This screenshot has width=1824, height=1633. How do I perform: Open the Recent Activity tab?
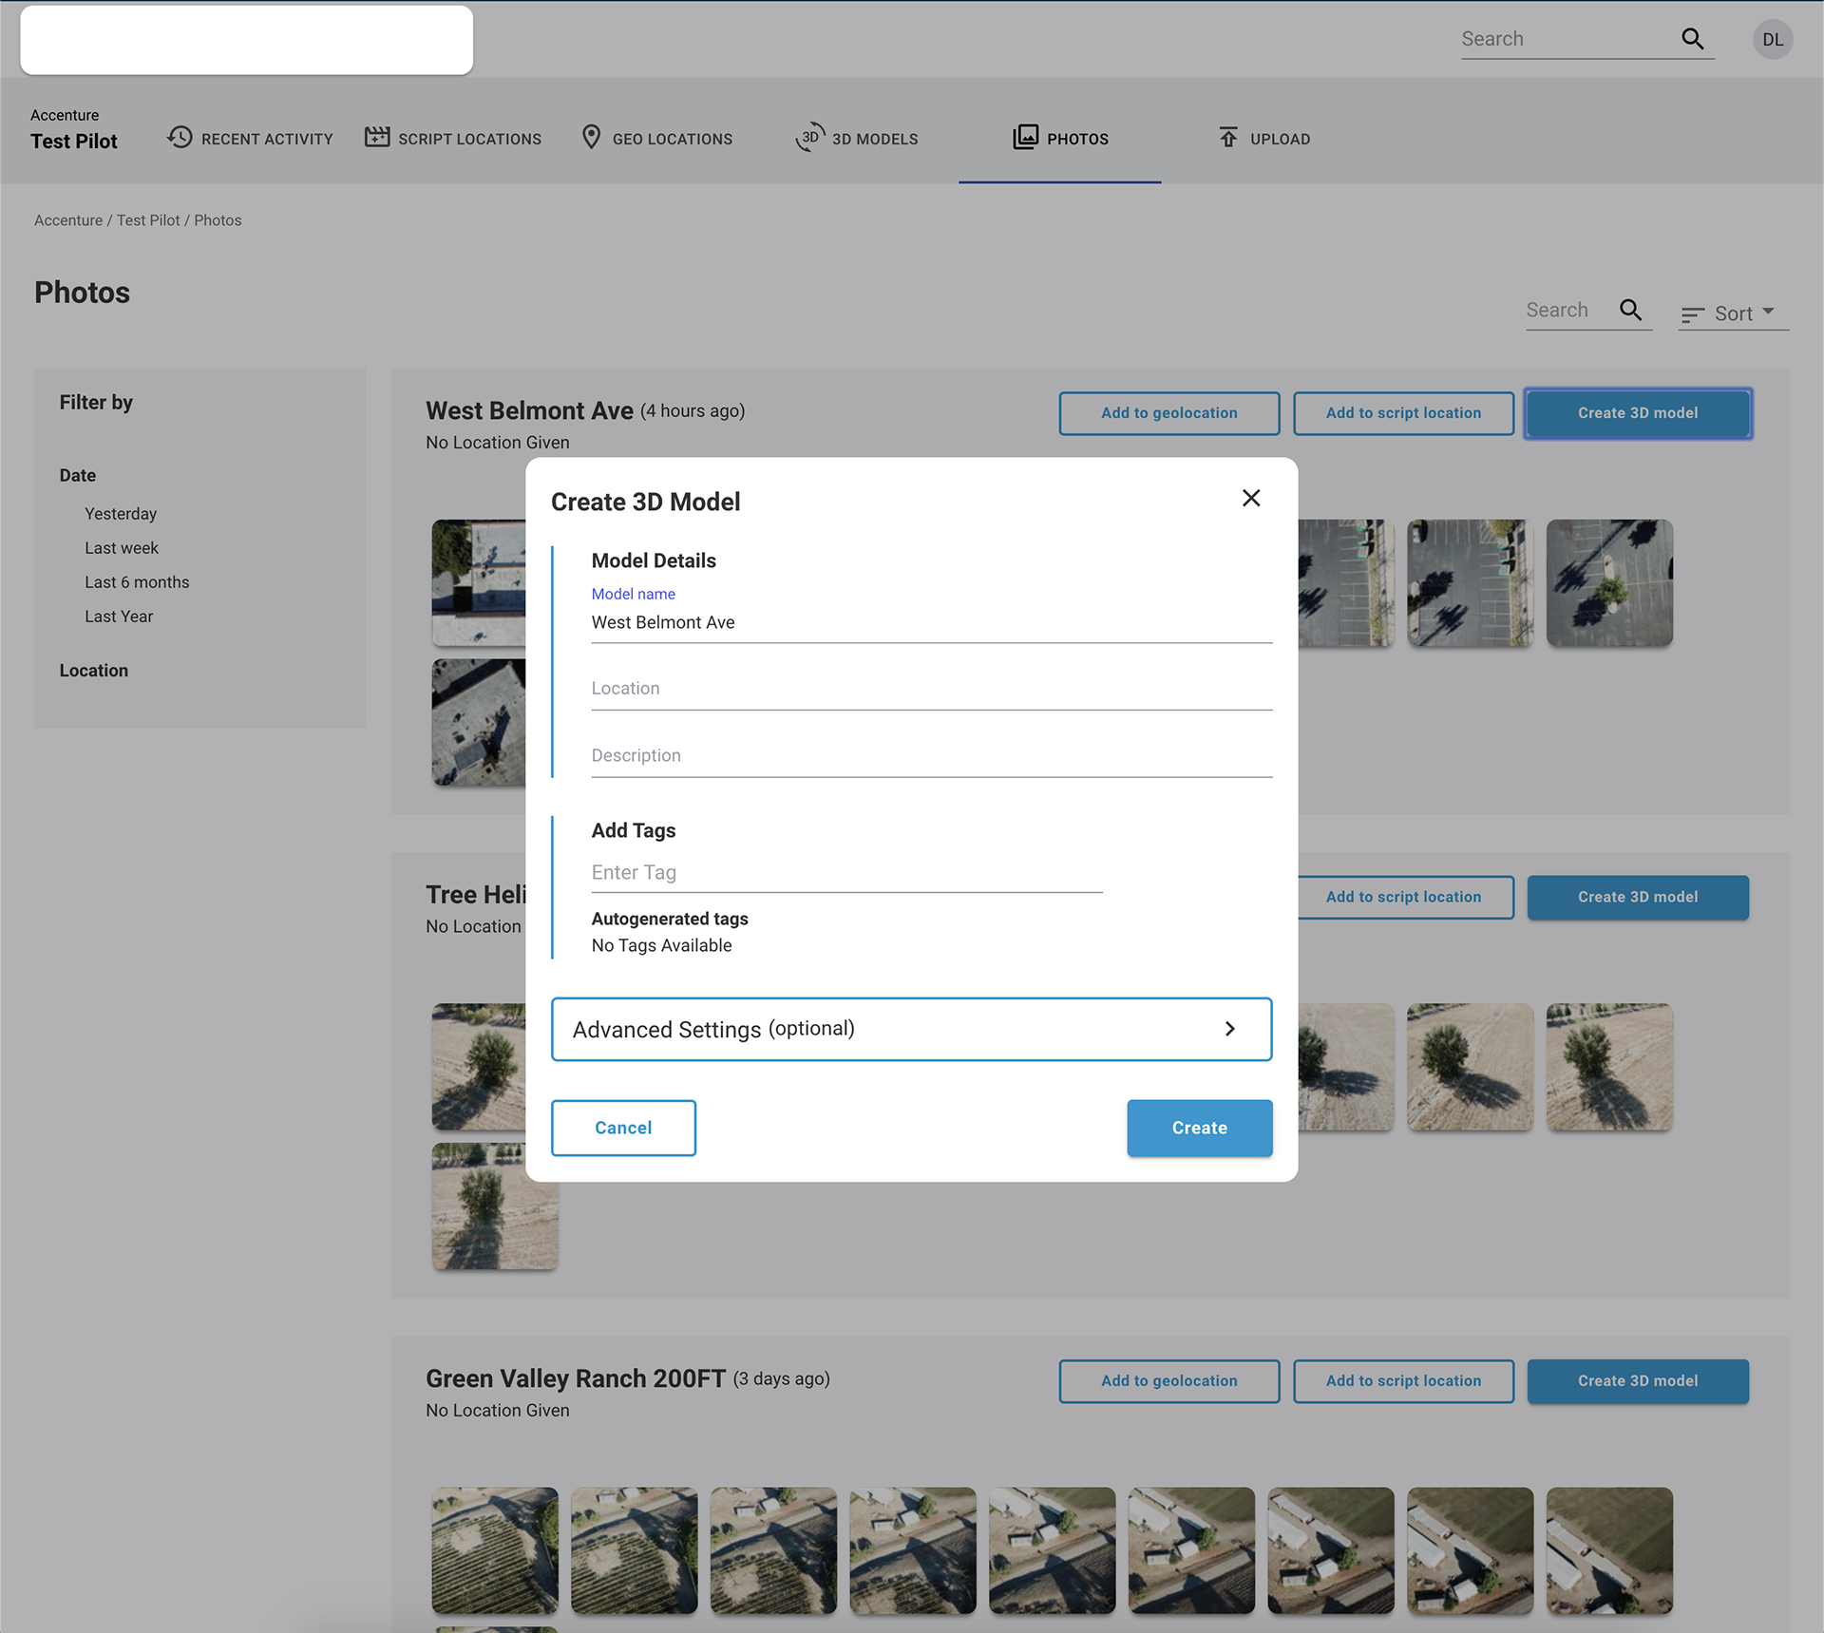(250, 138)
